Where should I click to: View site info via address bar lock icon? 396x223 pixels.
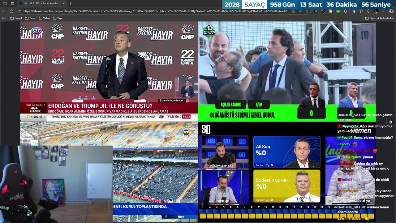[x=20, y=11]
